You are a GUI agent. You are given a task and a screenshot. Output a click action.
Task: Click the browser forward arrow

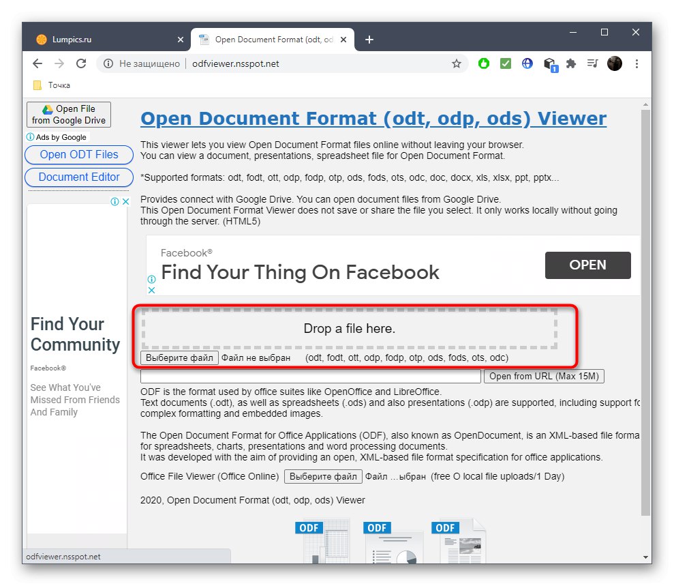[x=59, y=63]
